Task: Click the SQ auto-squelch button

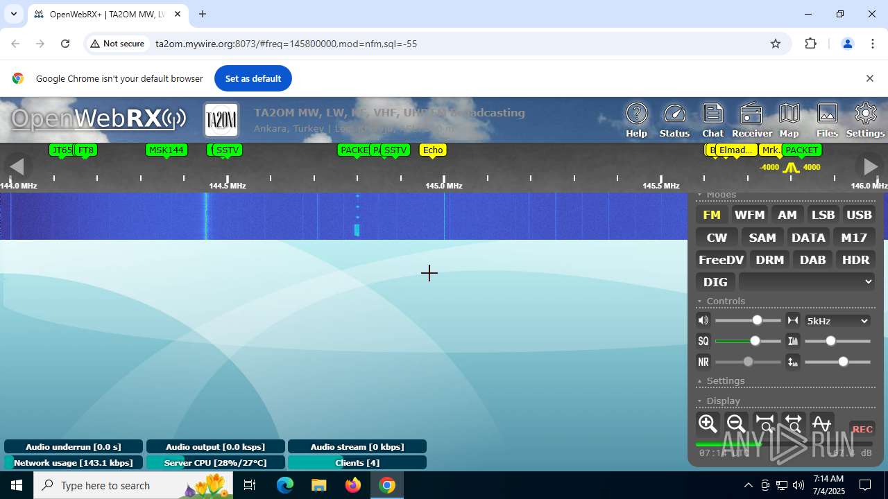Action: click(703, 341)
